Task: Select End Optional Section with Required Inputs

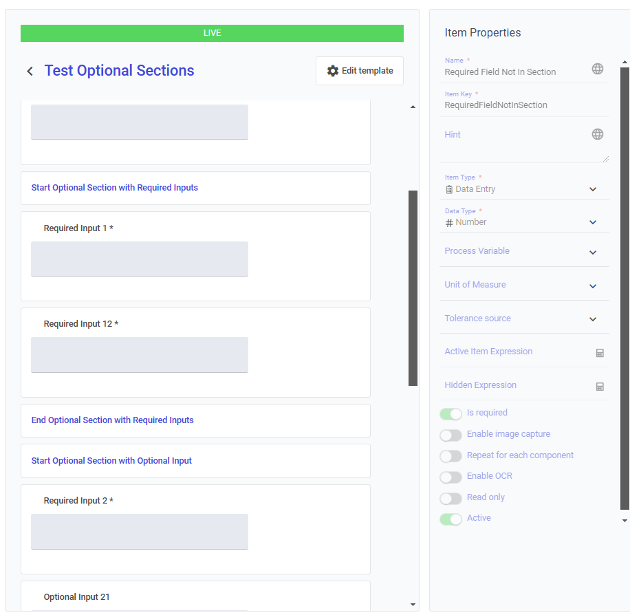Action: (113, 420)
